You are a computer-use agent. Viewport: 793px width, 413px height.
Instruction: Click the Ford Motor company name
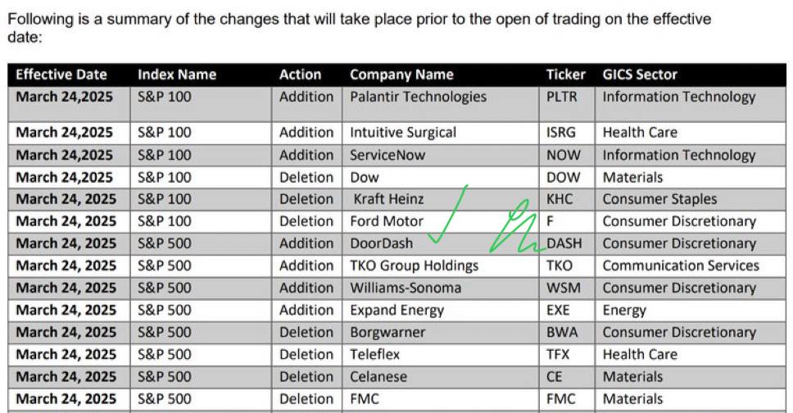[387, 221]
